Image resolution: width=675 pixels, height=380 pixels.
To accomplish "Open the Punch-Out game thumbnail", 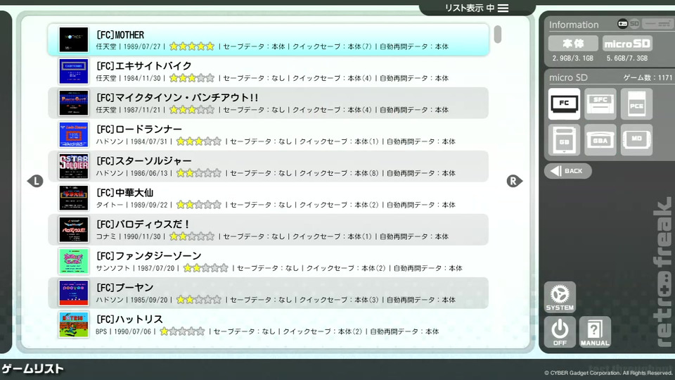I will coord(74,103).
